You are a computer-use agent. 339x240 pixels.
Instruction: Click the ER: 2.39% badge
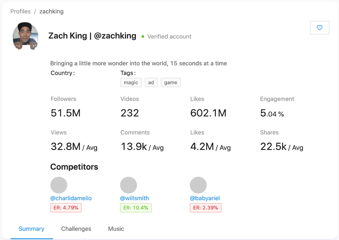(x=206, y=208)
